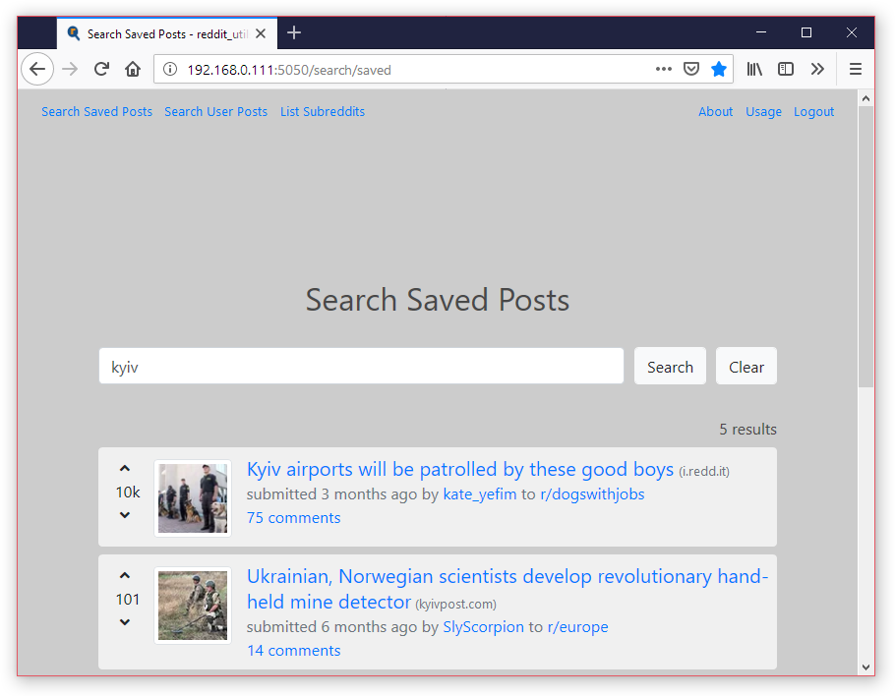This screenshot has width=895, height=696.
Task: Open List Subreddits nav link
Action: 323,112
